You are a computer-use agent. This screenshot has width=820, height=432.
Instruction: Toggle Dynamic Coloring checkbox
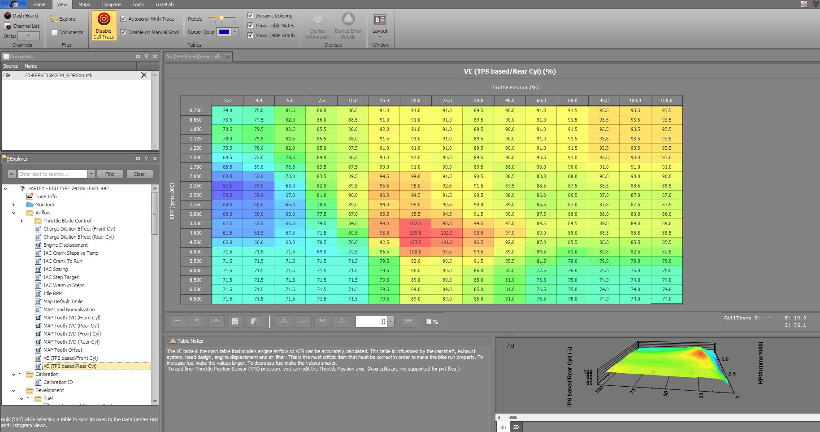coord(251,16)
